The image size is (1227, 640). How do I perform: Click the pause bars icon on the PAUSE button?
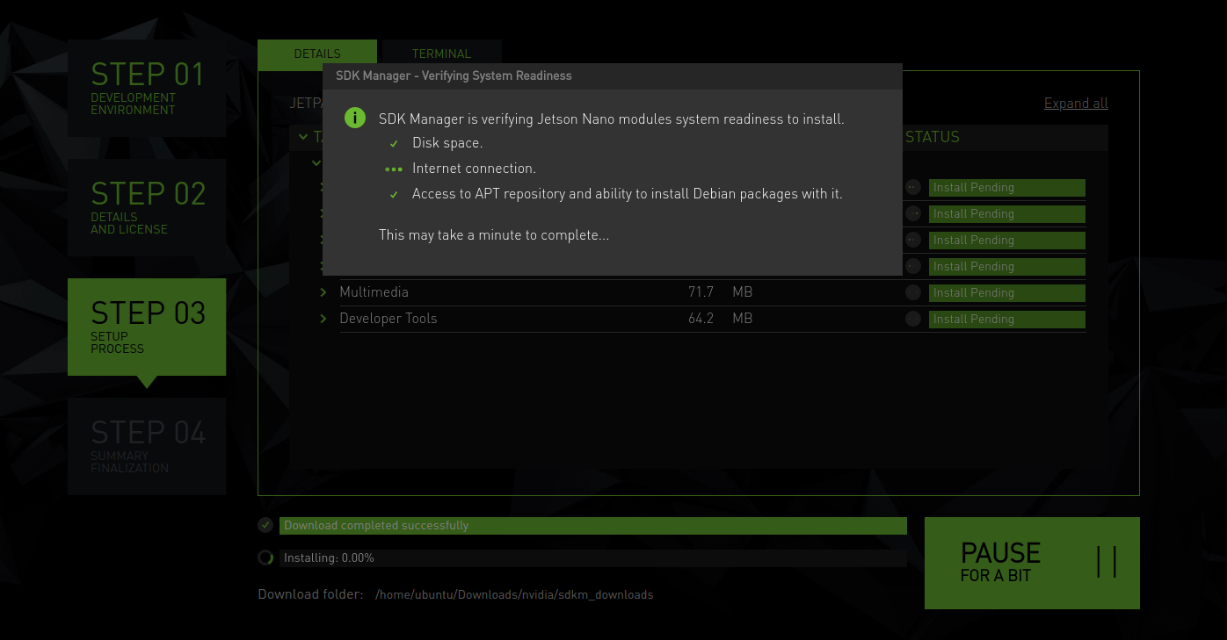click(1107, 562)
